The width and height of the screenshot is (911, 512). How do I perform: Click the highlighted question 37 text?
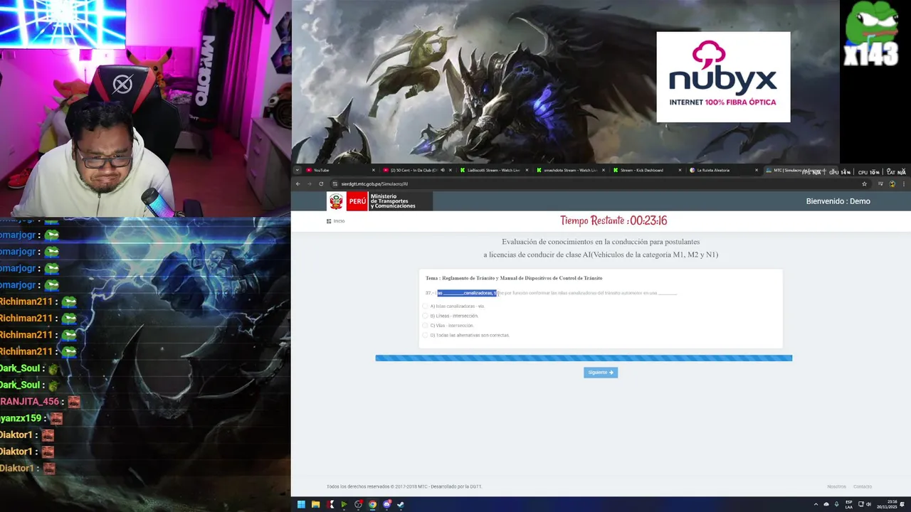click(467, 293)
